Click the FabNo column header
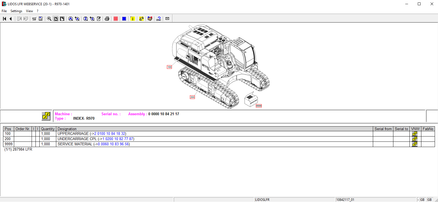The height and width of the screenshot is (202, 438). (x=428, y=129)
